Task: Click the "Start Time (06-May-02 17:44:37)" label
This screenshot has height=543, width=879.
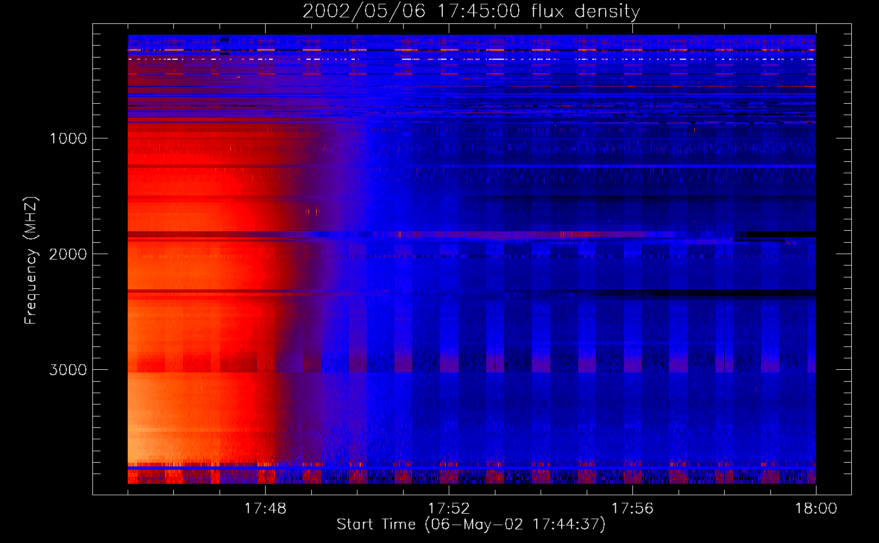Action: coord(471,525)
